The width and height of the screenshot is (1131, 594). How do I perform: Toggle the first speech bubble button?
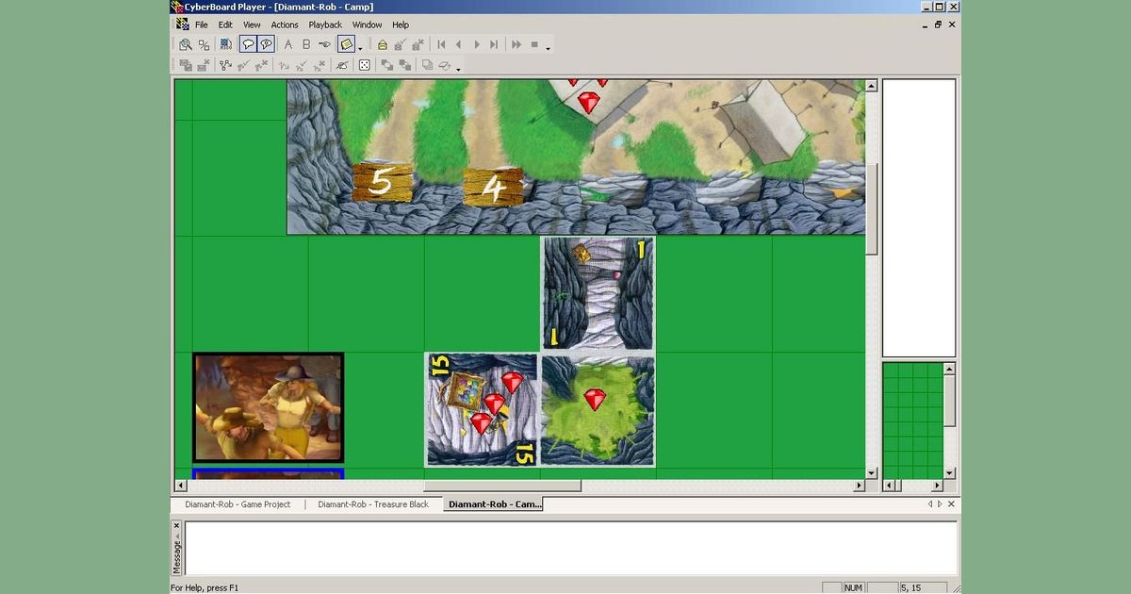(248, 44)
